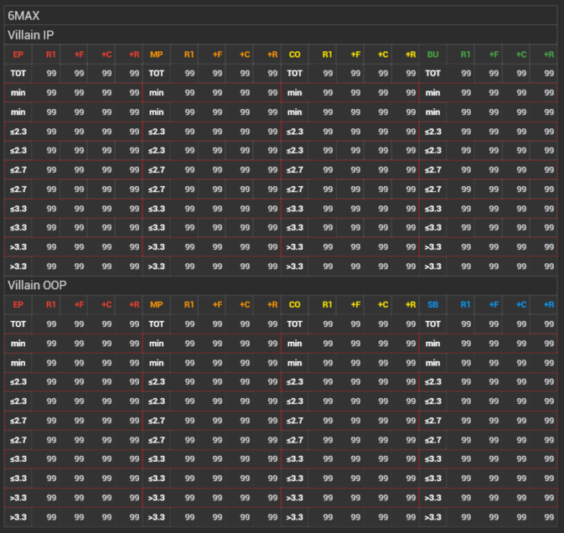
Task: Select the blue R1 header beside SB
Action: tap(465, 304)
